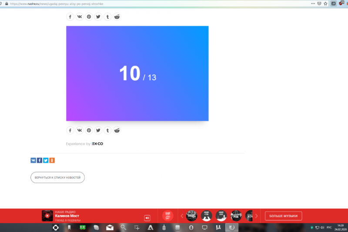Click the orange Odnoklassniki share square
The height and width of the screenshot is (232, 348).
(x=52, y=160)
